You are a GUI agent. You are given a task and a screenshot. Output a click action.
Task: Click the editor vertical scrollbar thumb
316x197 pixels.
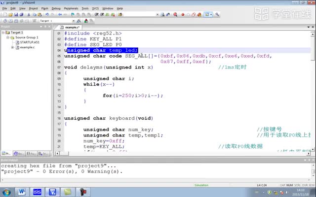click(x=313, y=48)
